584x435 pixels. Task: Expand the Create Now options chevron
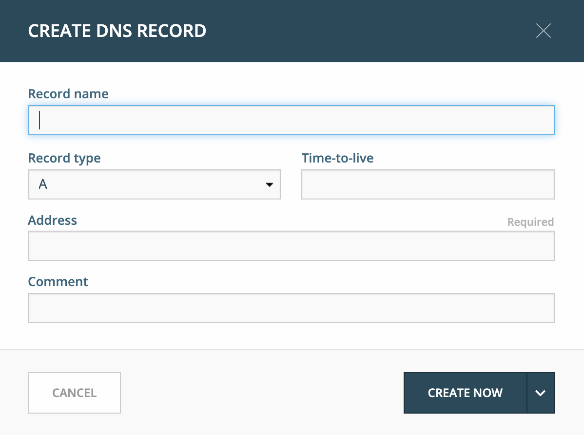click(541, 393)
